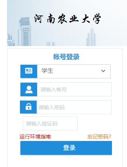Click the 帐号登录 heading
The width and height of the screenshot is (127, 167).
tap(66, 57)
